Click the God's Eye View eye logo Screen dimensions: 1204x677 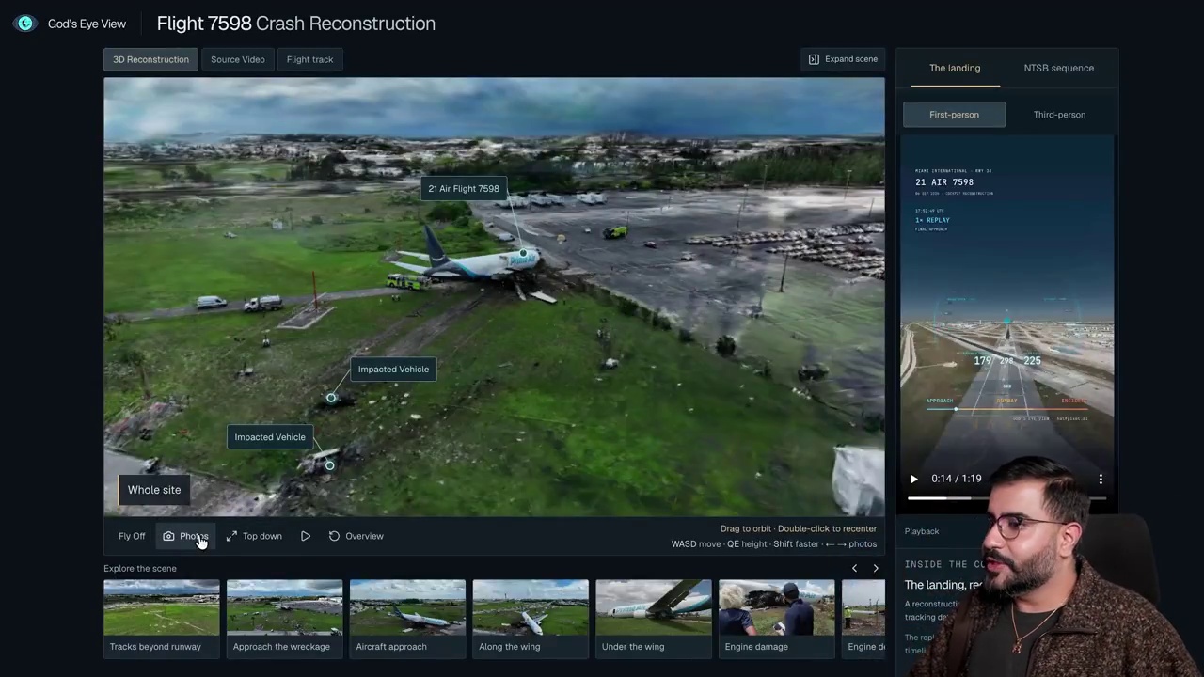(25, 24)
